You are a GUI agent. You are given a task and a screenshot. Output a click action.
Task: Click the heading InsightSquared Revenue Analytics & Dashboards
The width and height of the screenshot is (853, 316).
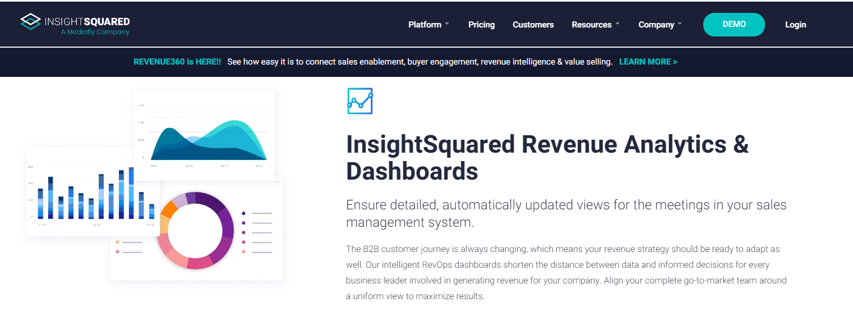click(x=547, y=158)
